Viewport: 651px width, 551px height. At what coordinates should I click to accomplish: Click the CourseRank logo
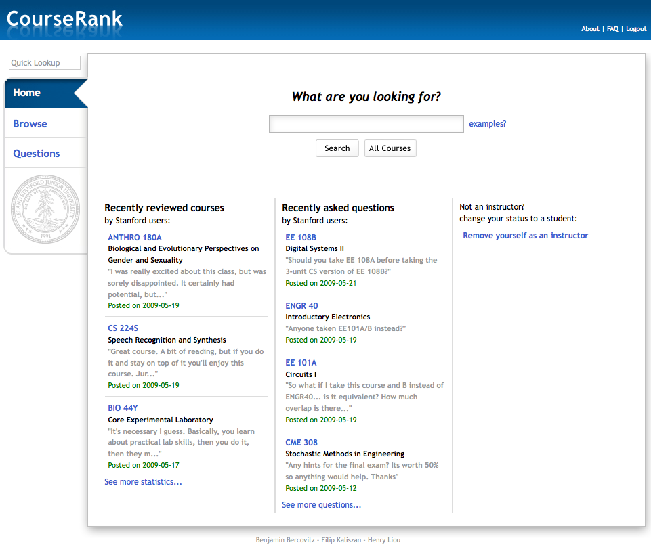pyautogui.click(x=64, y=20)
